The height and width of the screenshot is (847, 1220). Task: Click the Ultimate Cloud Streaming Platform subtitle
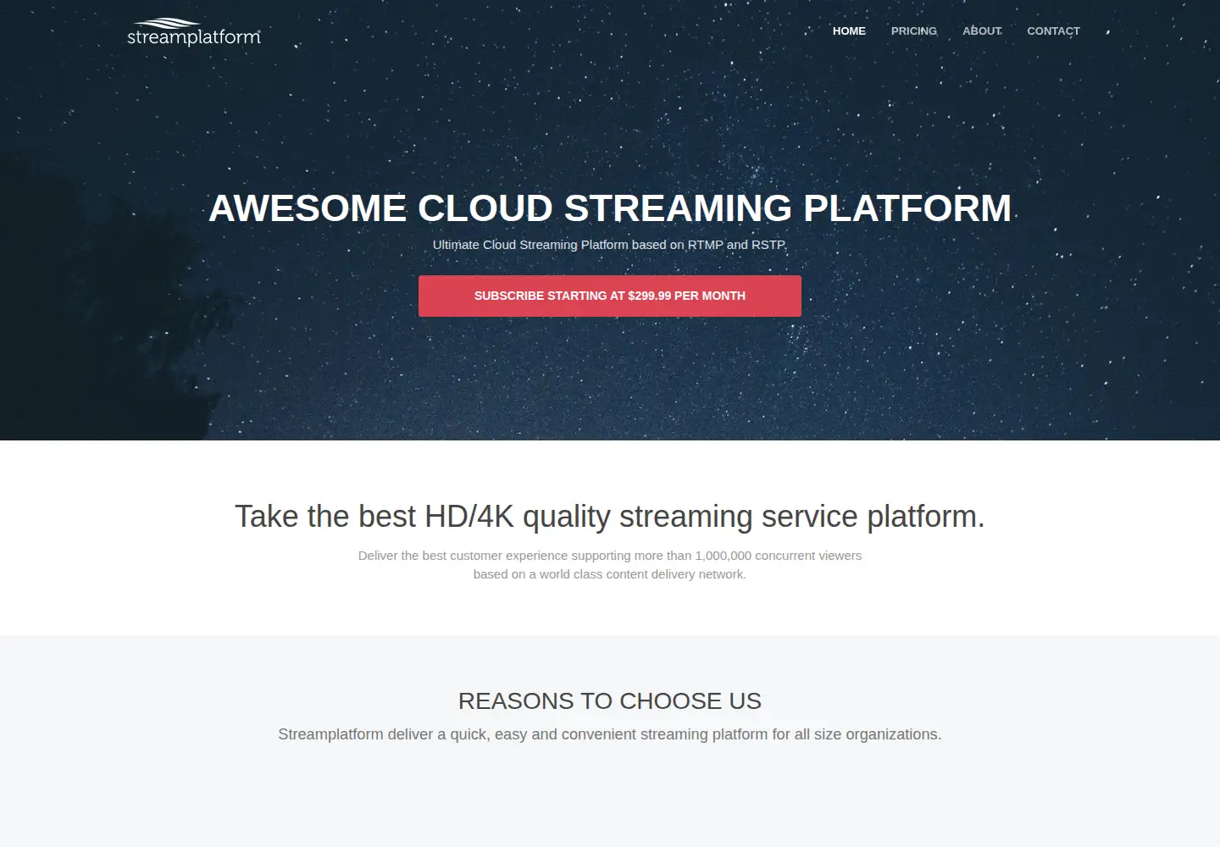point(610,245)
